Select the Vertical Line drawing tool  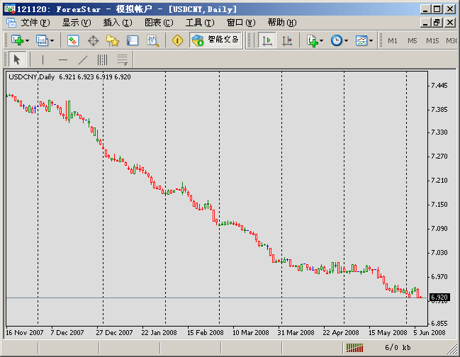(43, 59)
